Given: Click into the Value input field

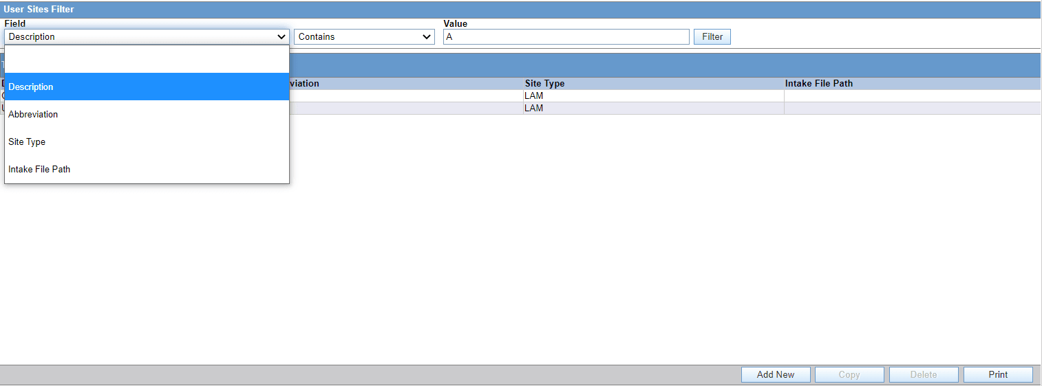Looking at the screenshot, I should pyautogui.click(x=566, y=36).
